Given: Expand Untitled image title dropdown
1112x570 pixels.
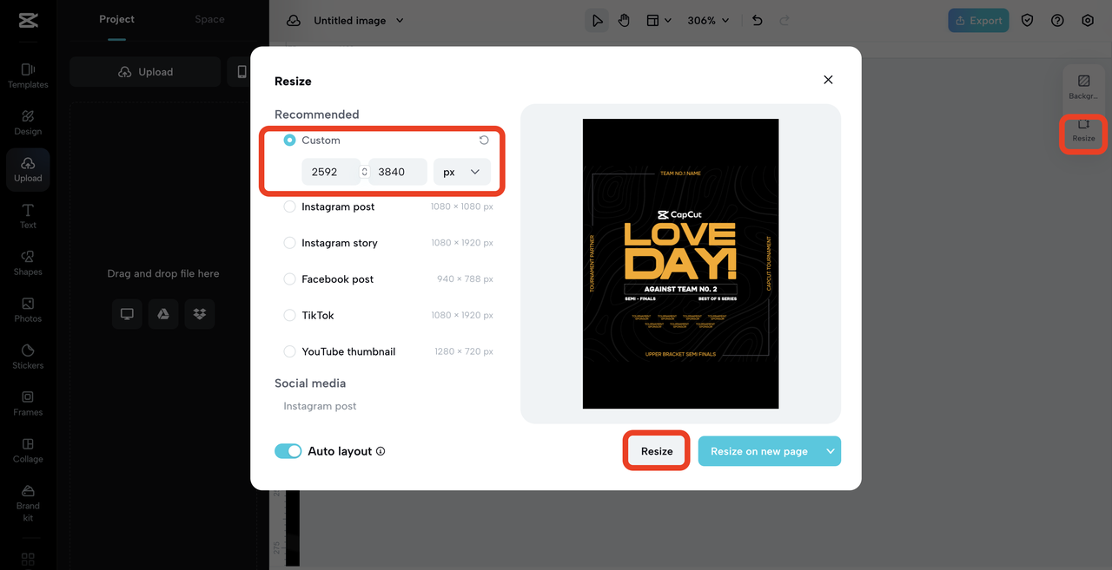Looking at the screenshot, I should point(400,21).
